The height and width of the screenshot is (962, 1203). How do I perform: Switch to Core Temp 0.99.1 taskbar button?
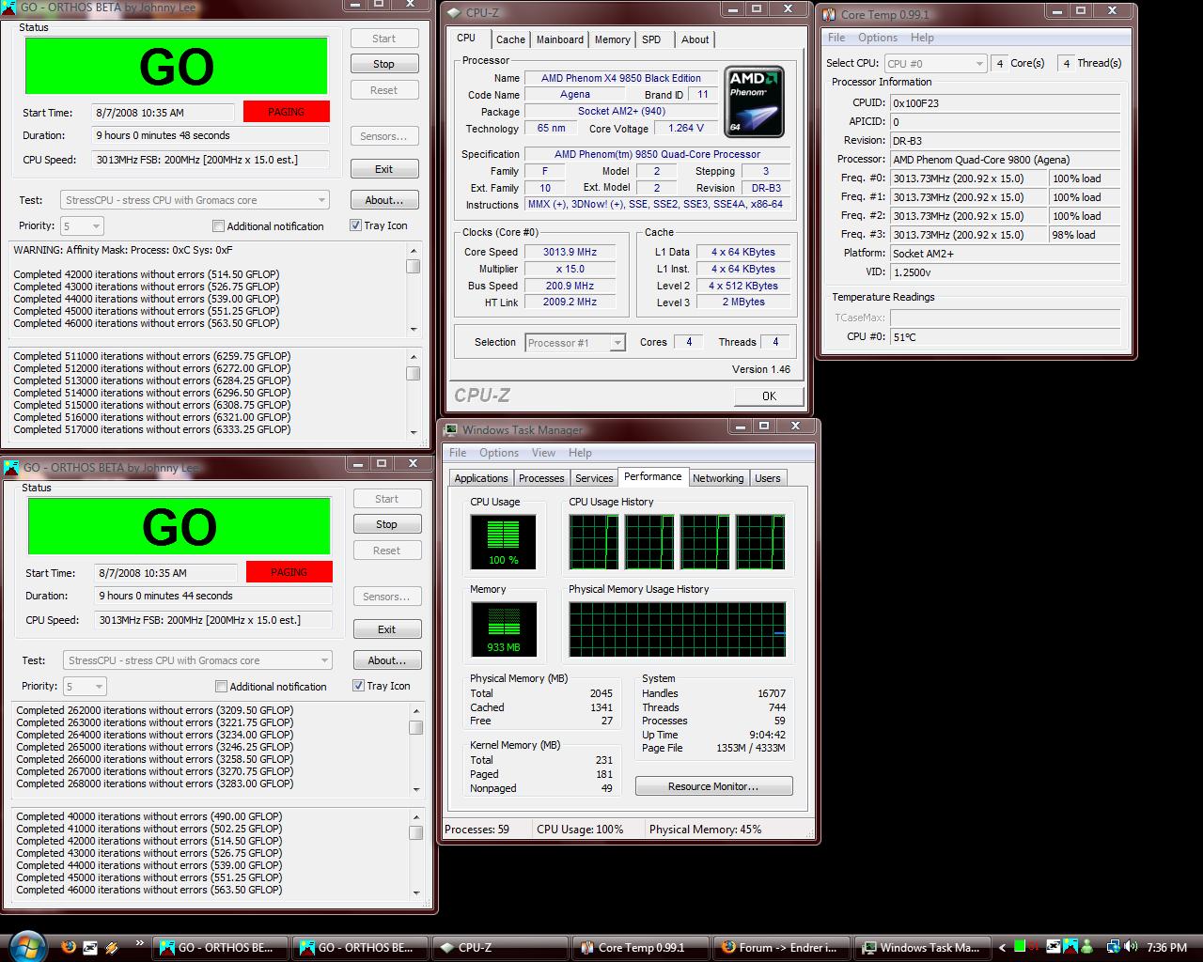pos(639,948)
